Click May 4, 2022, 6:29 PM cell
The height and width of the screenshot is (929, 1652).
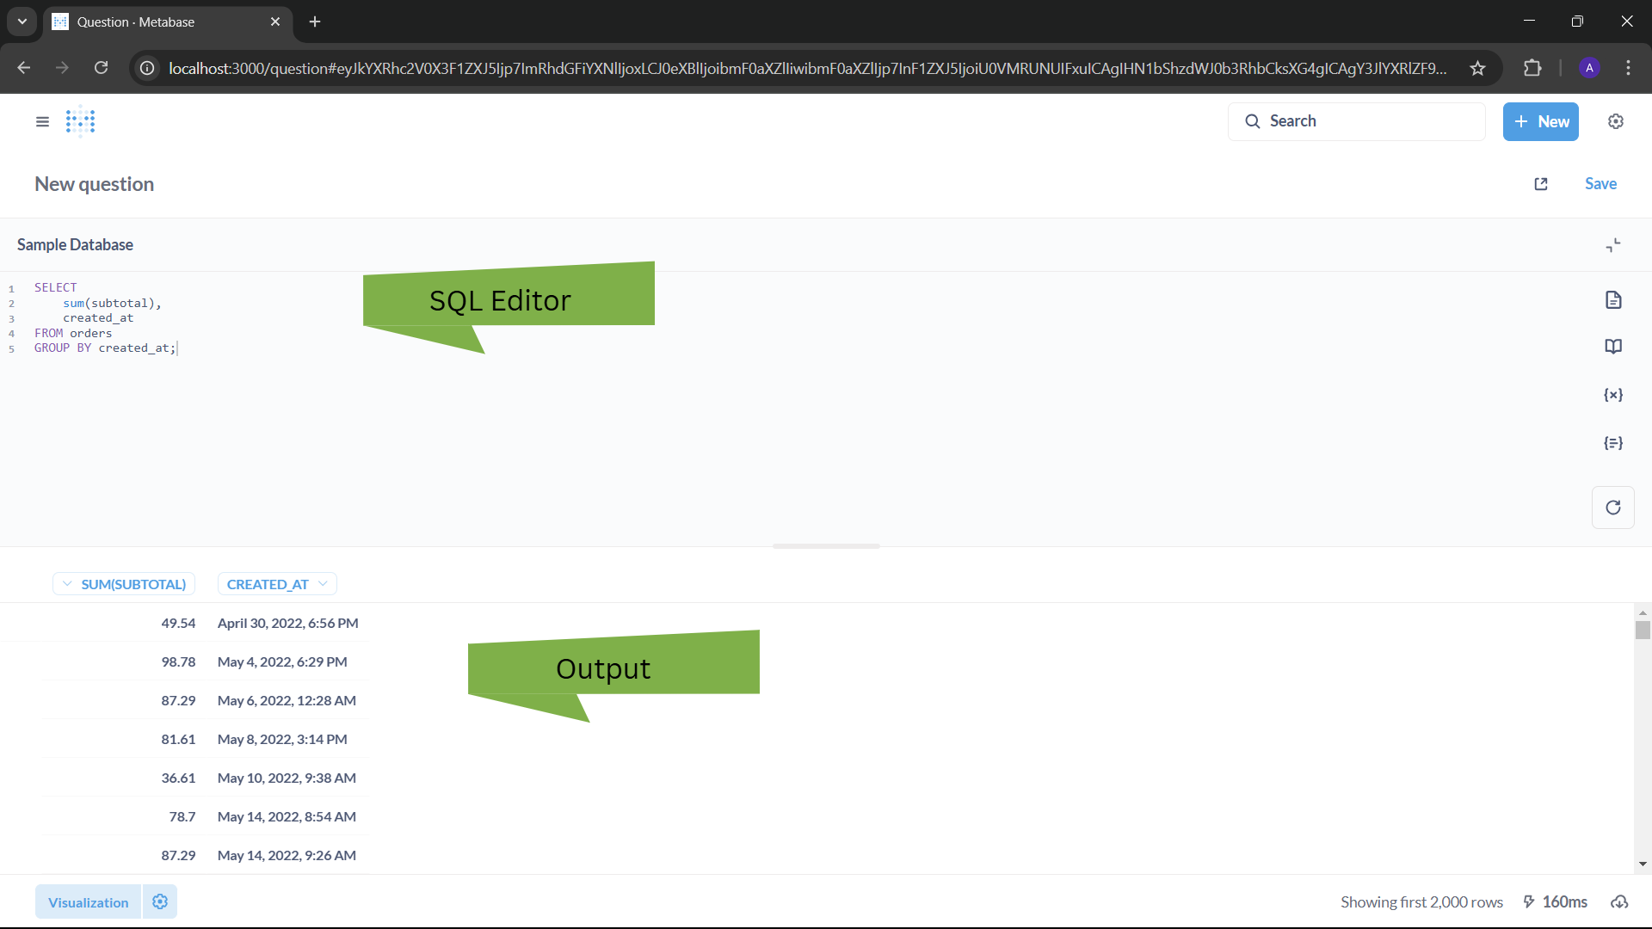[x=282, y=662]
